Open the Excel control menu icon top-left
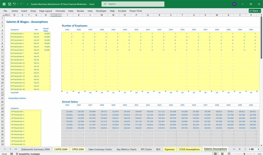Viewport: 263px width, 155px height. pos(4,4)
